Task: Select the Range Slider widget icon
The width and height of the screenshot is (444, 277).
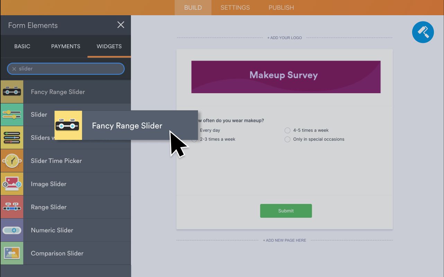Action: coord(12,207)
